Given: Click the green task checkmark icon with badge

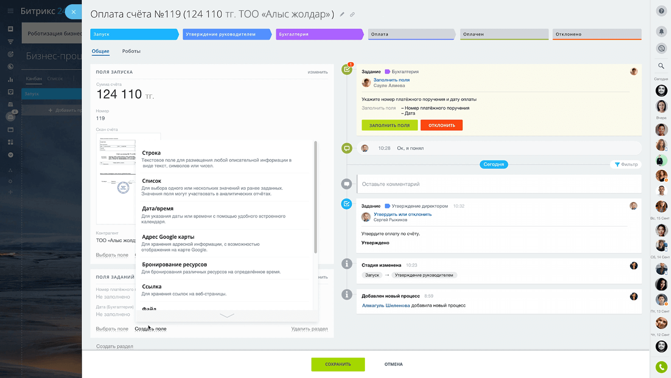Looking at the screenshot, I should coord(347,70).
